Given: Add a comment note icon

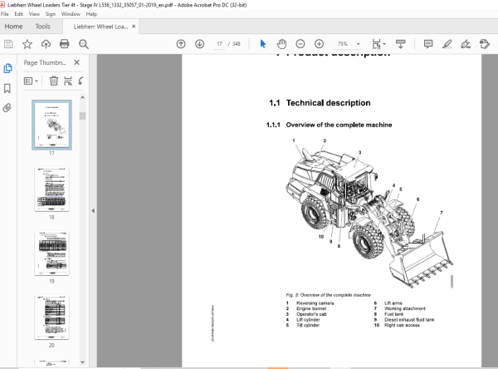Looking at the screenshot, I should click(428, 44).
